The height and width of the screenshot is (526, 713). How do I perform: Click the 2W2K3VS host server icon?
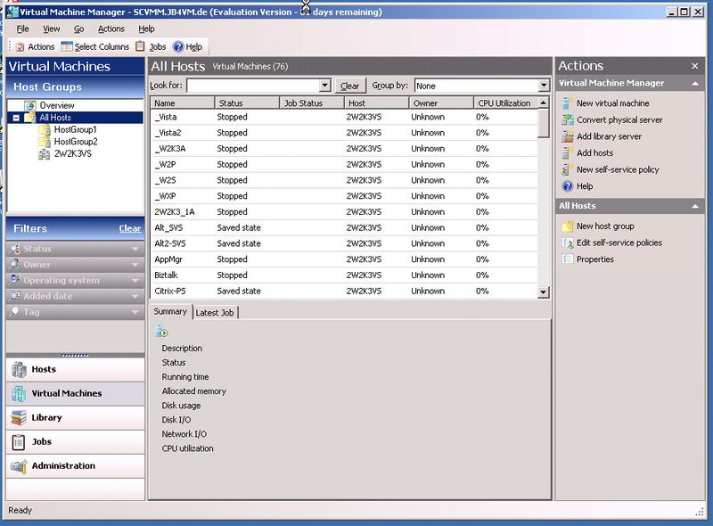tap(45, 154)
